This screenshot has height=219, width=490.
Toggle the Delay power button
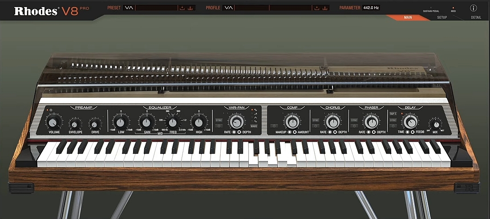click(x=393, y=126)
